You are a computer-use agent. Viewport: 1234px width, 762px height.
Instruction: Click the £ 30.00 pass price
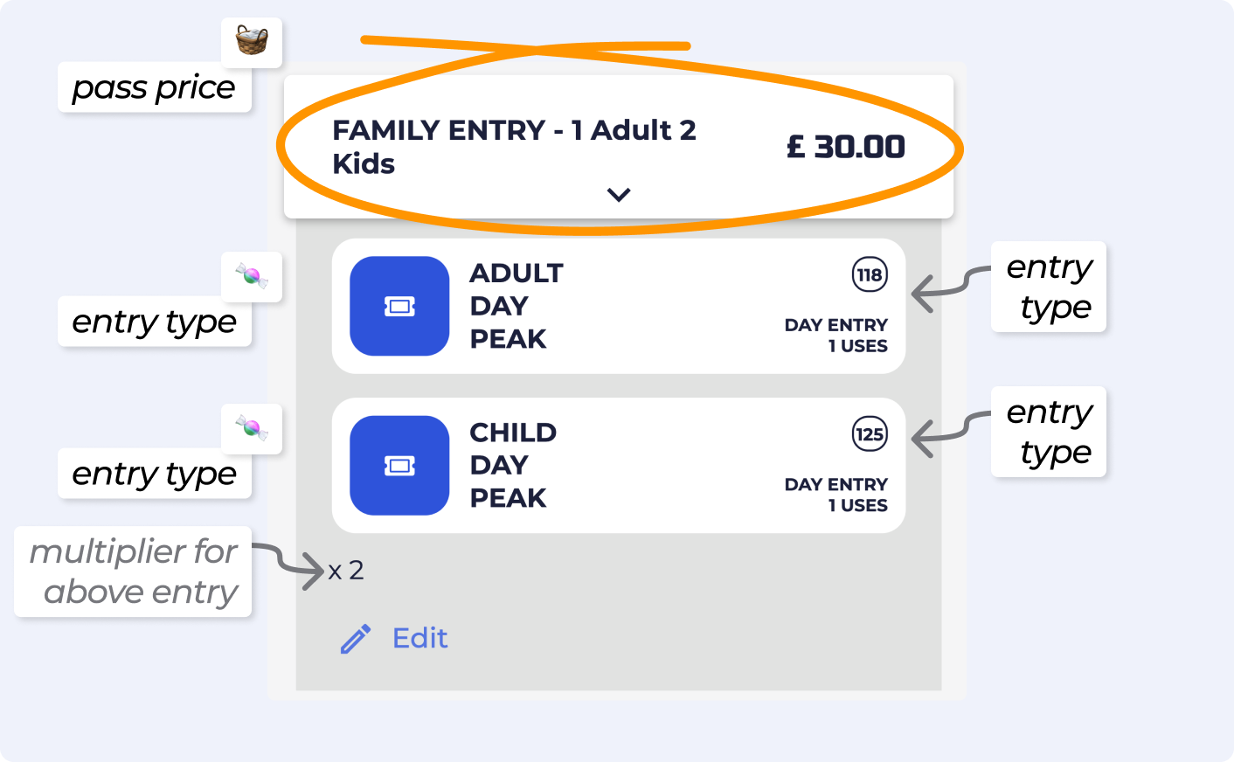pos(846,147)
